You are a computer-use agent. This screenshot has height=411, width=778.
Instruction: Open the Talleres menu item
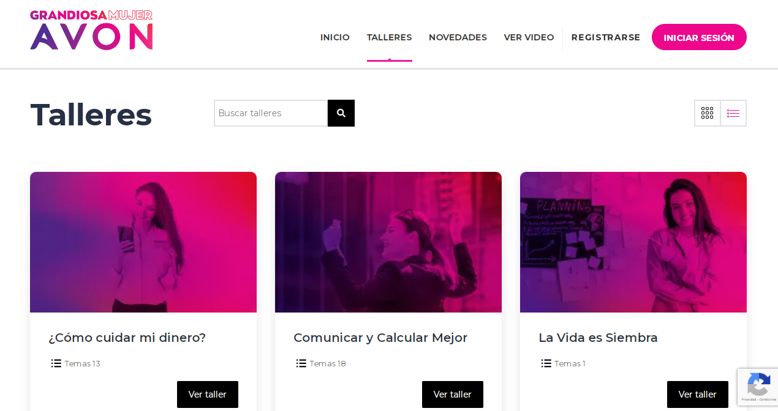pos(390,37)
